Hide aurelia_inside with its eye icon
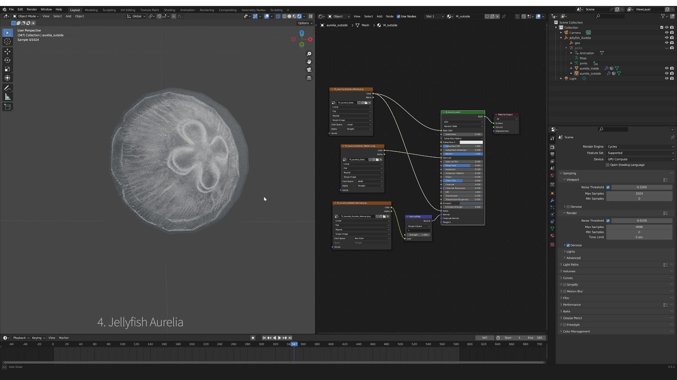This screenshot has height=380, width=677. [666, 68]
